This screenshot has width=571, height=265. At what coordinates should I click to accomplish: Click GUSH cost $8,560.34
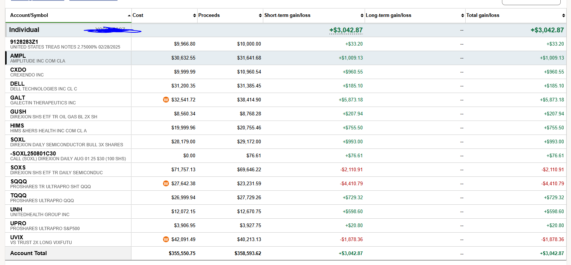(x=185, y=114)
